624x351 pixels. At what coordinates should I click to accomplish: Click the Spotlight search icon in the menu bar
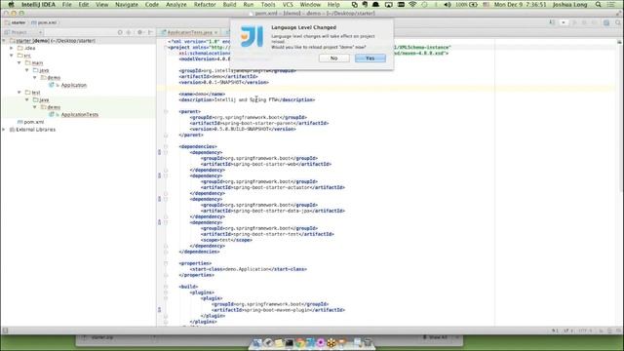tap(598, 4)
